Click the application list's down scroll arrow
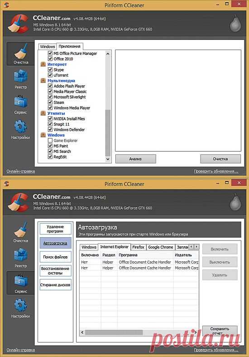Viewport: 249px width, 357px height. 108,159
